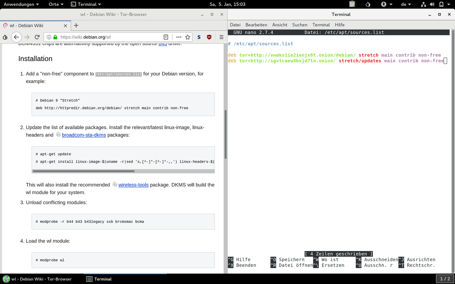The width and height of the screenshot is (455, 284).
Task: Open the Terminal menu in the Terminal menubar
Action: 321,25
